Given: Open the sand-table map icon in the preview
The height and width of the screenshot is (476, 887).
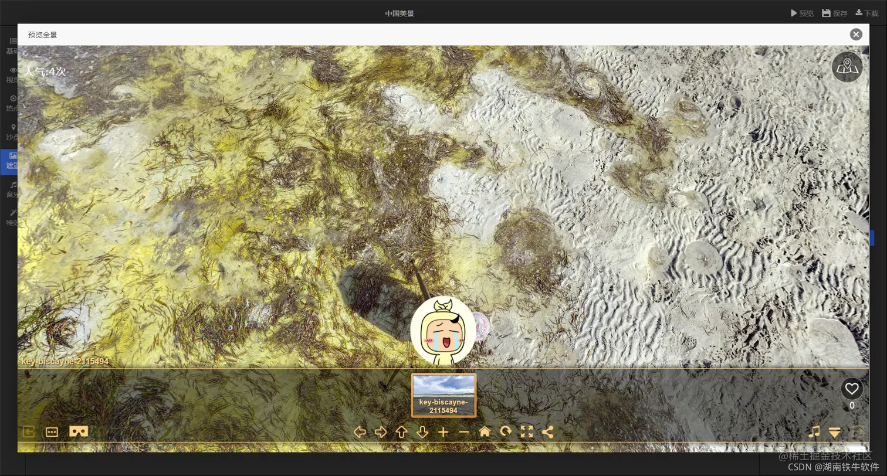Looking at the screenshot, I should click(847, 67).
